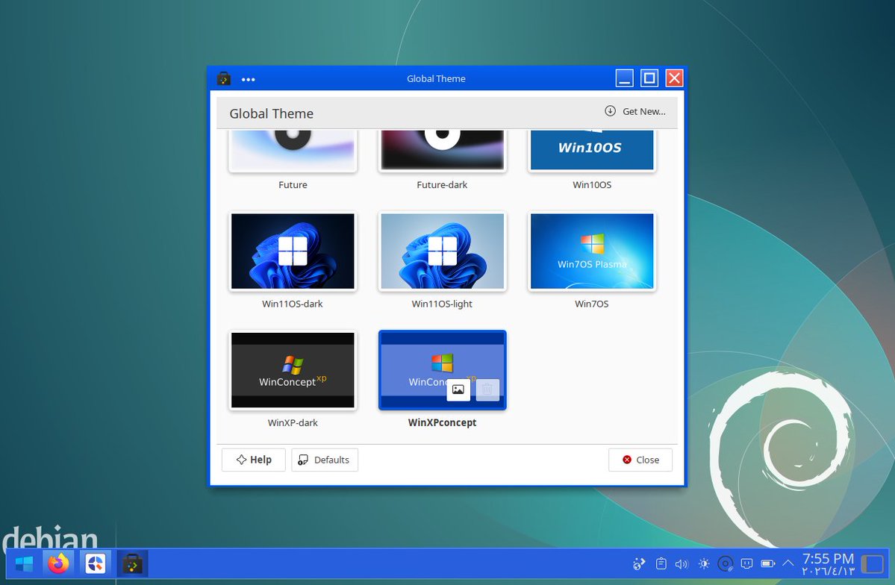Image resolution: width=895 pixels, height=585 pixels.
Task: Open the three-dot menu in title bar
Action: pyautogui.click(x=249, y=79)
